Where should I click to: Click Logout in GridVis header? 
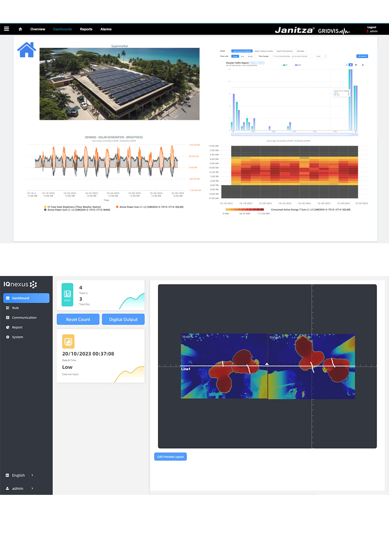pos(372,27)
